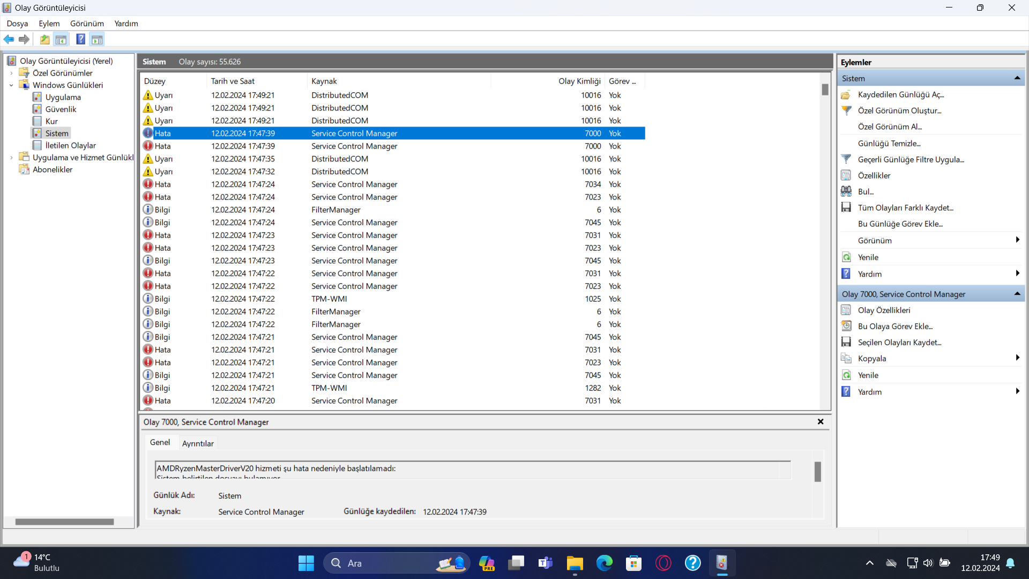Screen dimensions: 1029x579
Task: Click Günlüğü Temizle action link
Action: coord(889,143)
